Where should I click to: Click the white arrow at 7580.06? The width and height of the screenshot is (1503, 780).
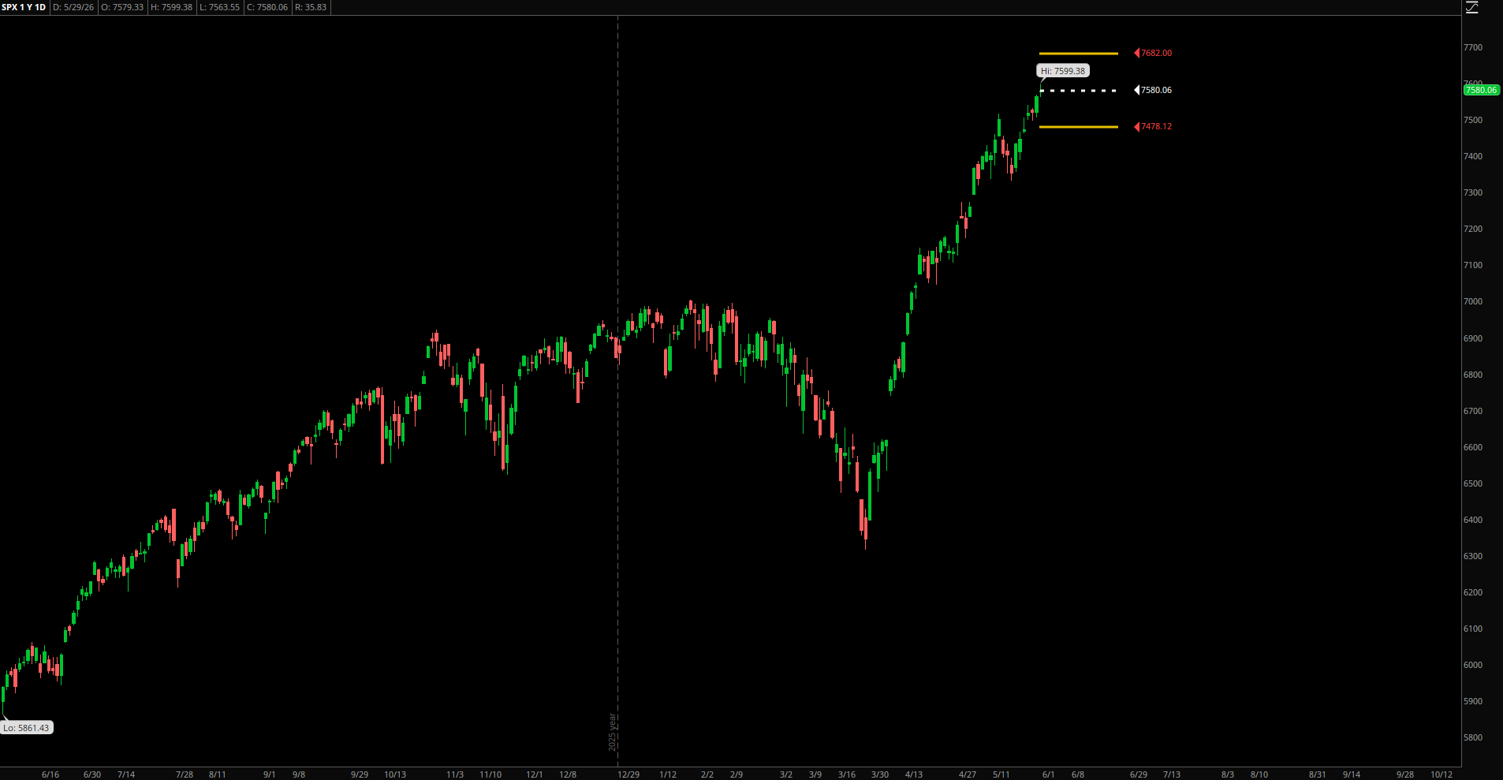1136,90
